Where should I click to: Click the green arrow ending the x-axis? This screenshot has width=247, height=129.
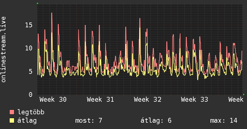pyautogui.click(x=244, y=94)
